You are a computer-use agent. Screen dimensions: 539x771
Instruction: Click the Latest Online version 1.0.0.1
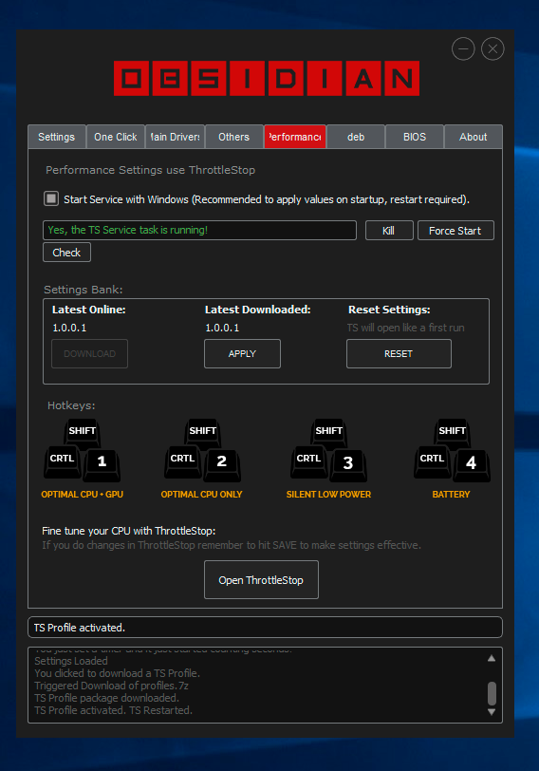pos(69,328)
